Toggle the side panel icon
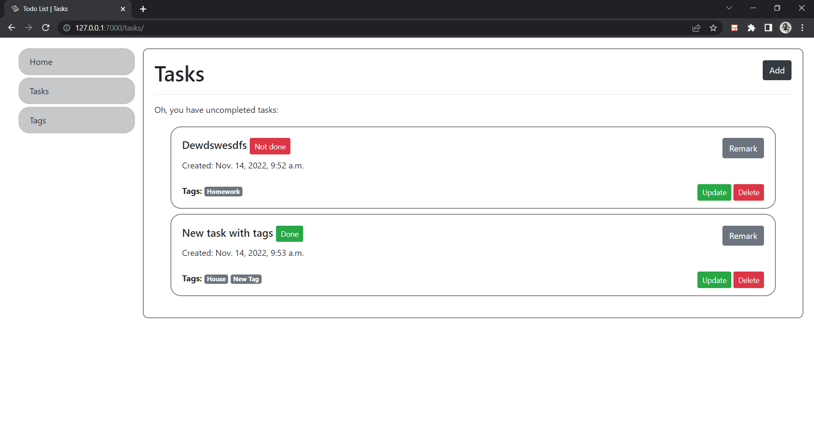Viewport: 814px width, 437px height. pyautogui.click(x=768, y=28)
